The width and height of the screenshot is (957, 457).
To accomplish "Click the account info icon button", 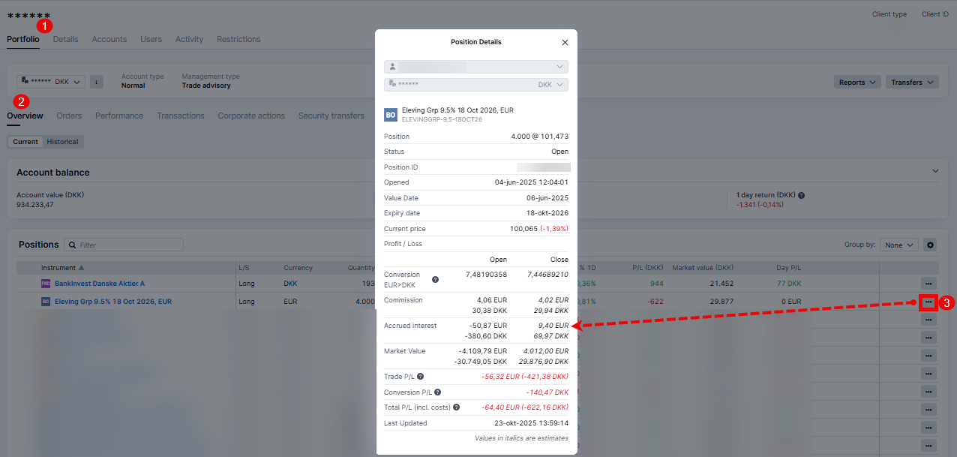I will (x=97, y=82).
